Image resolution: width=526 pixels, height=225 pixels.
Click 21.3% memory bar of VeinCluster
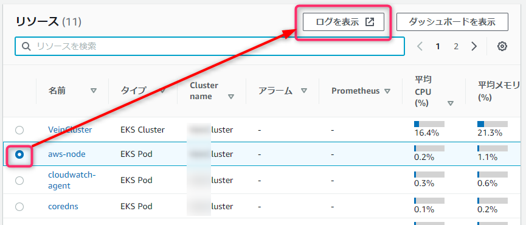493,124
